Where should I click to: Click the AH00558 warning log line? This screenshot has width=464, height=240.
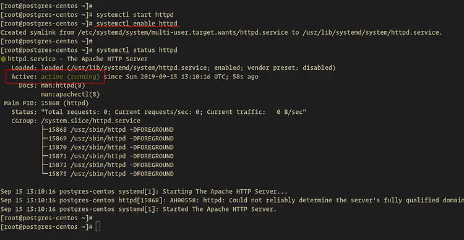[x=232, y=200]
